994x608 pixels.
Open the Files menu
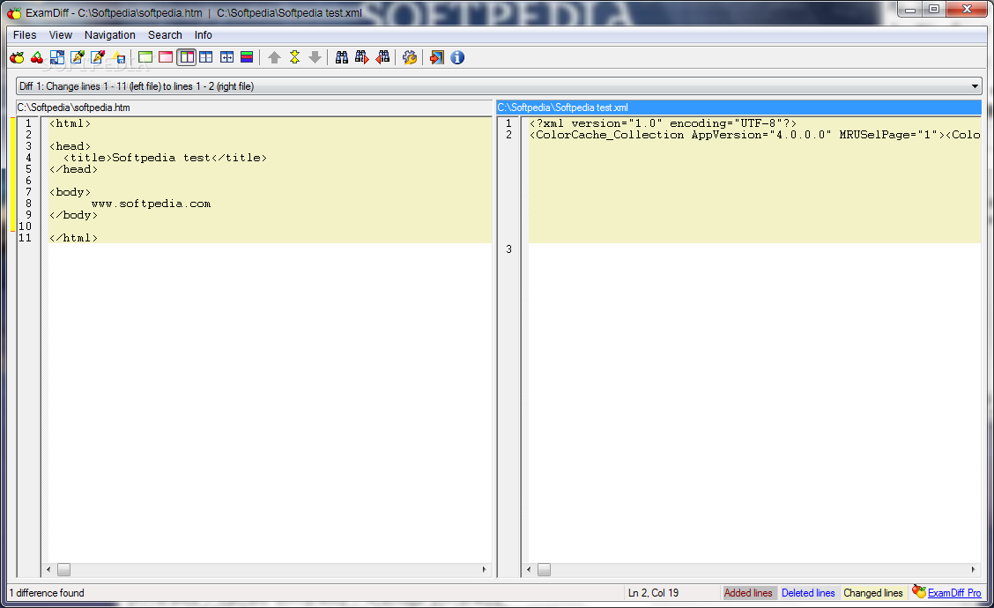[x=25, y=35]
